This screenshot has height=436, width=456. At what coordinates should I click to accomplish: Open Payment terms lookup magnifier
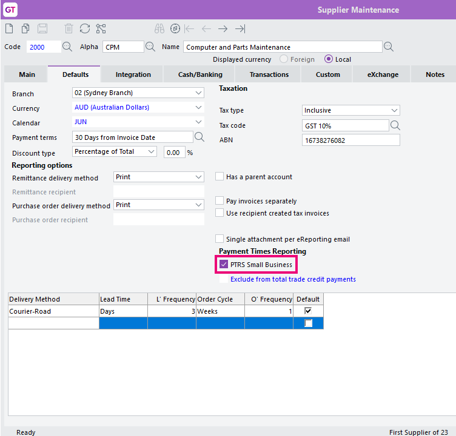[199, 137]
